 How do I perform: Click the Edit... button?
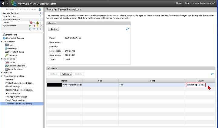(x=54, y=29)
